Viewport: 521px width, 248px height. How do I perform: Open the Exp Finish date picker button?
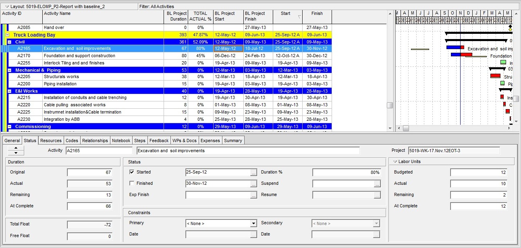(253, 195)
